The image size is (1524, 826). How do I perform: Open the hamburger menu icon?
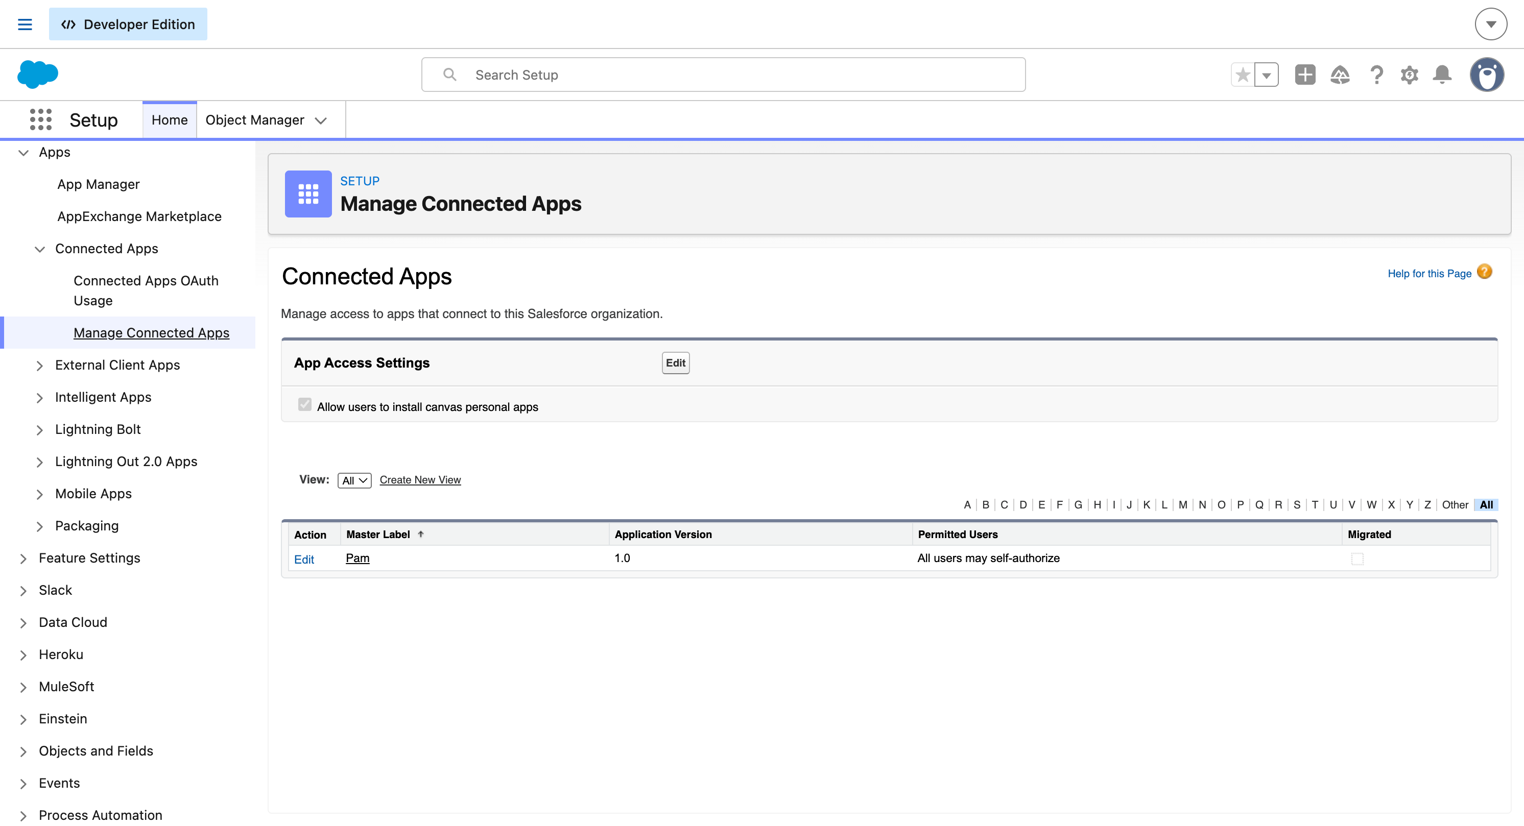25,24
